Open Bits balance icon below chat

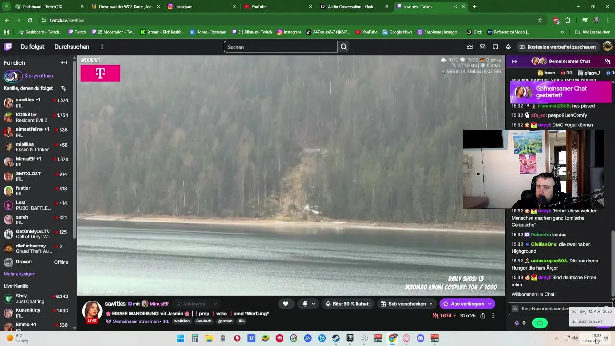coord(517,323)
